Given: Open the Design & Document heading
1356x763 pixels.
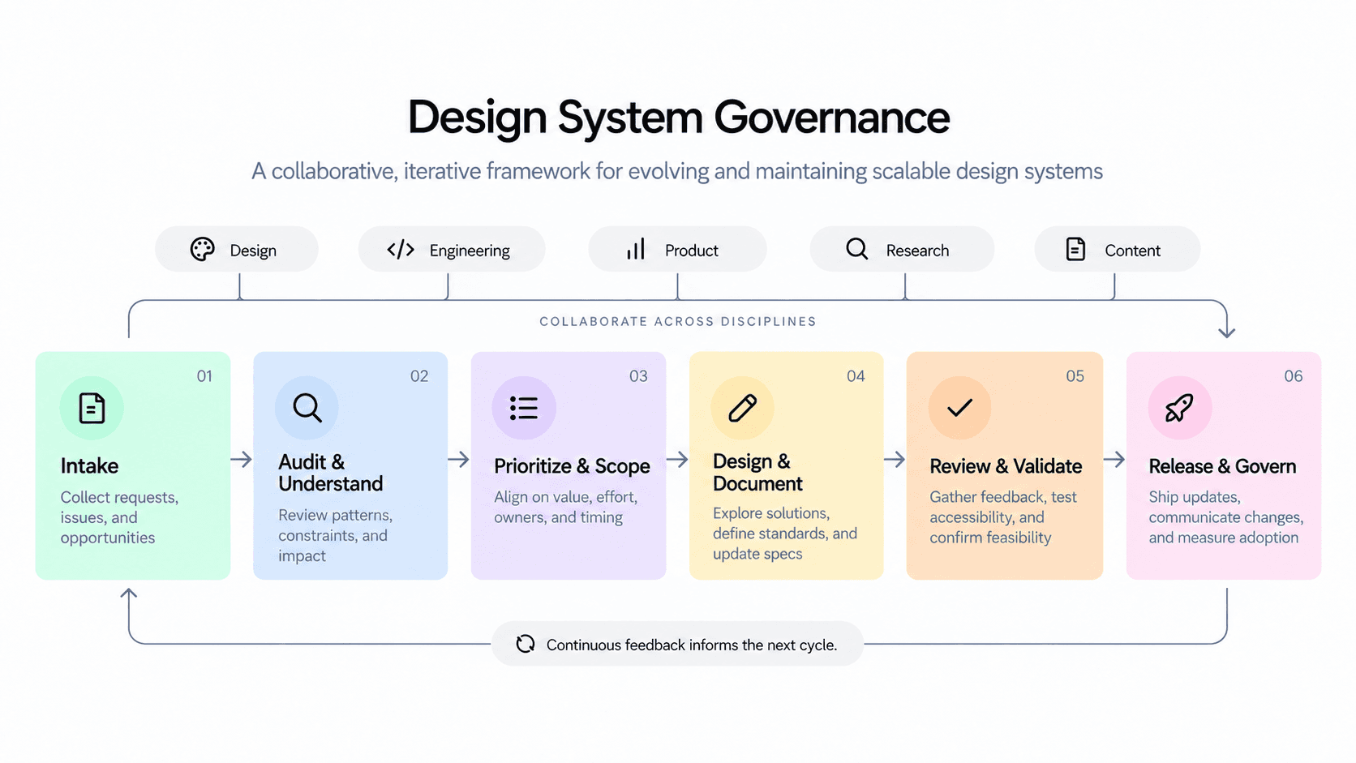Looking at the screenshot, I should point(757,473).
